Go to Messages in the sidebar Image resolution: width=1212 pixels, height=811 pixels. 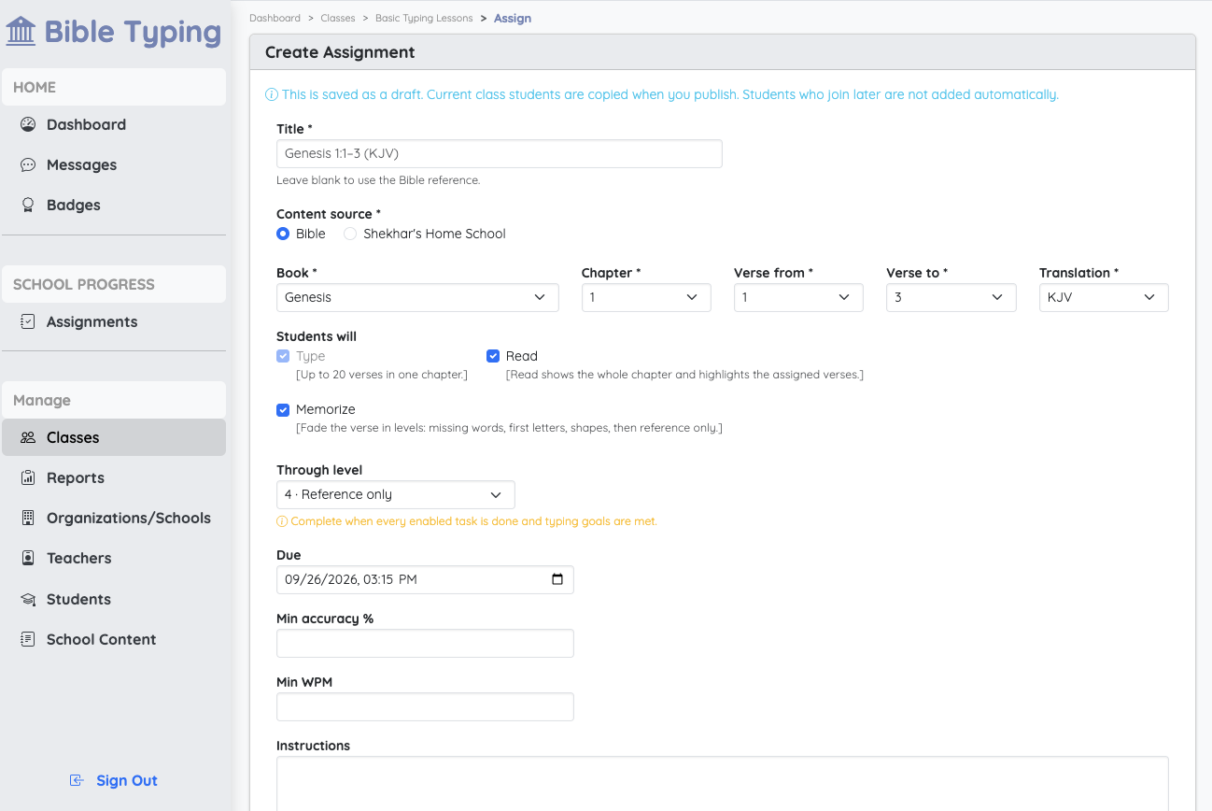(x=114, y=164)
